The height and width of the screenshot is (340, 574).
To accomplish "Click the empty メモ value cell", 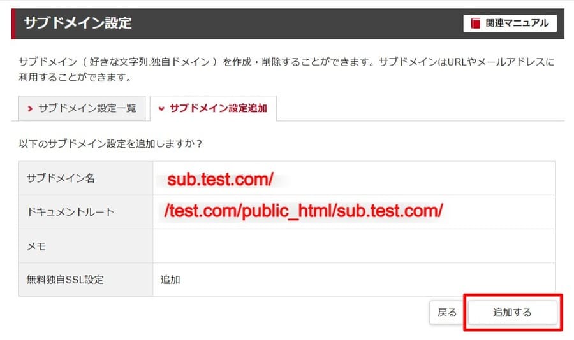I will tap(353, 246).
